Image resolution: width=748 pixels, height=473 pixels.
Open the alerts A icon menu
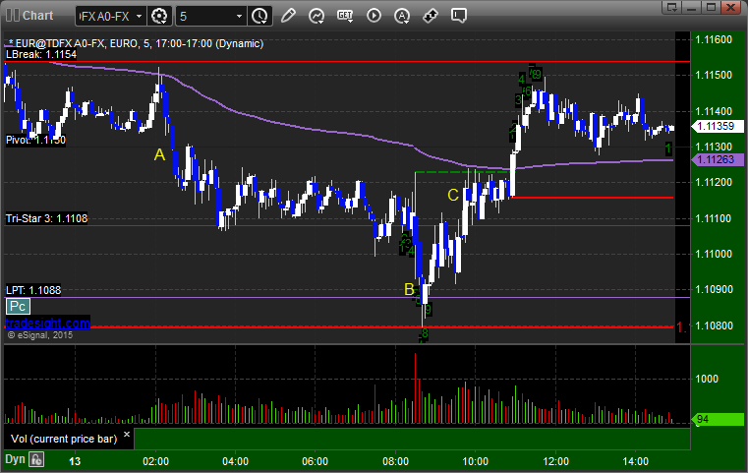pyautogui.click(x=402, y=17)
